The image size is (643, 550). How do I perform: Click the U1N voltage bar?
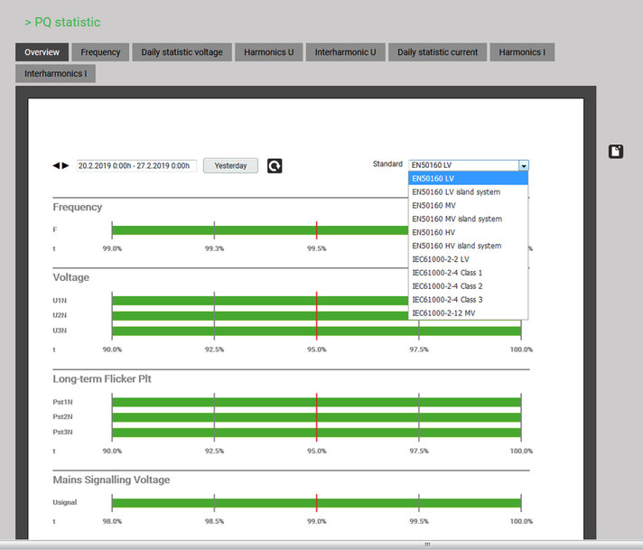click(x=260, y=301)
